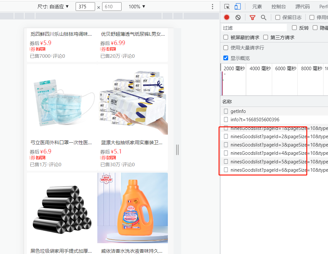Click 已售1万 sales text
Image resolution: width=328 pixels, height=254 pixels.
point(38,165)
